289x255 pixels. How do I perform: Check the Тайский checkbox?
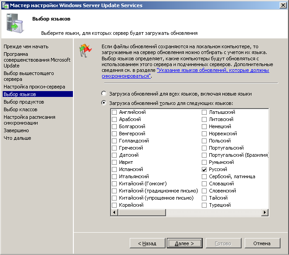[204, 198]
